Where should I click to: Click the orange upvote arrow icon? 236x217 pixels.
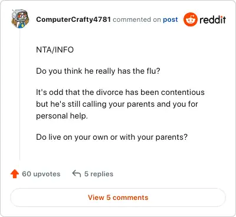point(15,174)
